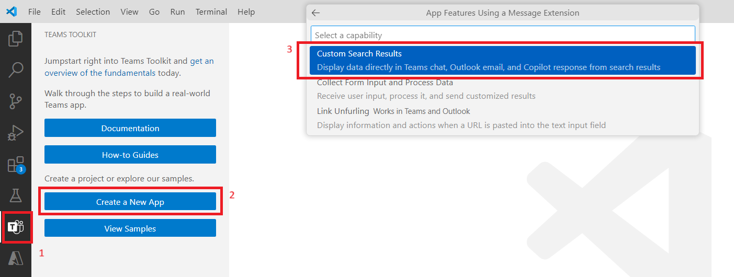Click the Documentation button
Image resolution: width=734 pixels, height=277 pixels.
point(130,128)
